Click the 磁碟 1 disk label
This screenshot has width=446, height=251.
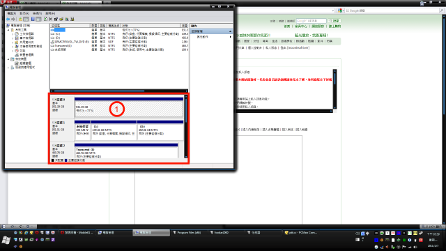click(59, 123)
